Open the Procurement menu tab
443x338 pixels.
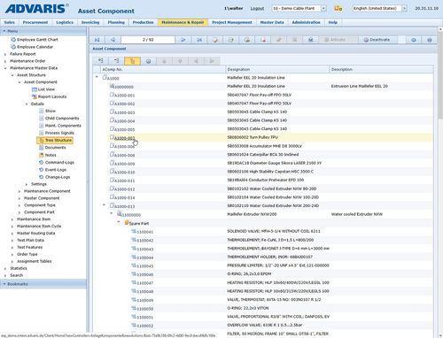coord(35,22)
